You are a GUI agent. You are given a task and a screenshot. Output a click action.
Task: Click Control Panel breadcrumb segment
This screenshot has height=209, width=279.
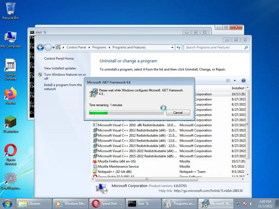[x=76, y=47]
